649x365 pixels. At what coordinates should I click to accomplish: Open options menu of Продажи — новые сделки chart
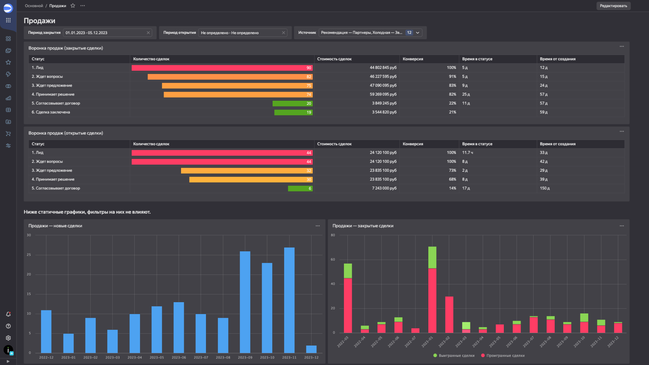[x=318, y=226]
